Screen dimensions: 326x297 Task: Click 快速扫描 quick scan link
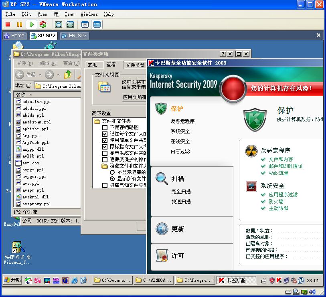(x=181, y=201)
